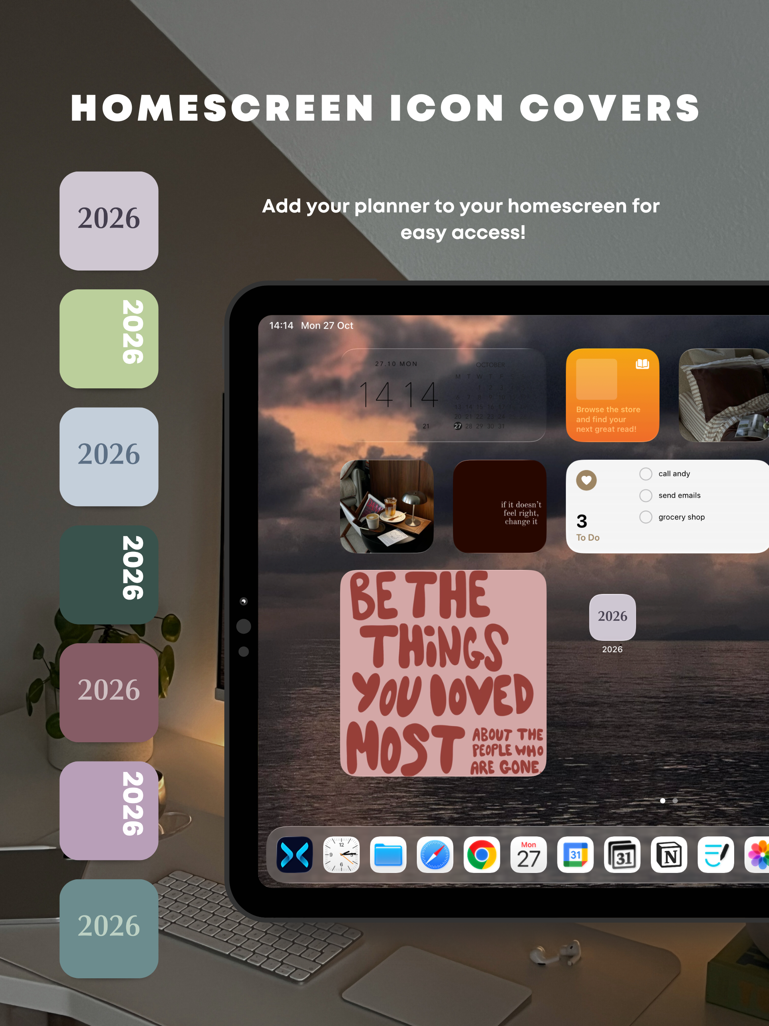
Task: Open the note-taking pen app in dock
Action: [716, 854]
